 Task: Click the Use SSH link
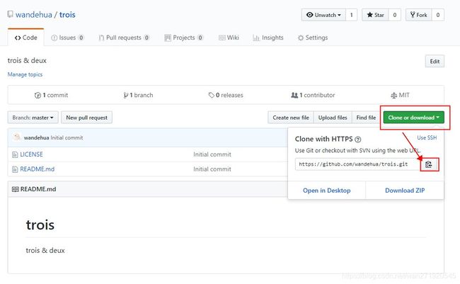click(427, 137)
